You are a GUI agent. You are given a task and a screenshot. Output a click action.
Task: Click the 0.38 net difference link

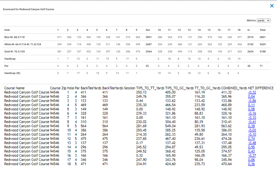point(251,126)
